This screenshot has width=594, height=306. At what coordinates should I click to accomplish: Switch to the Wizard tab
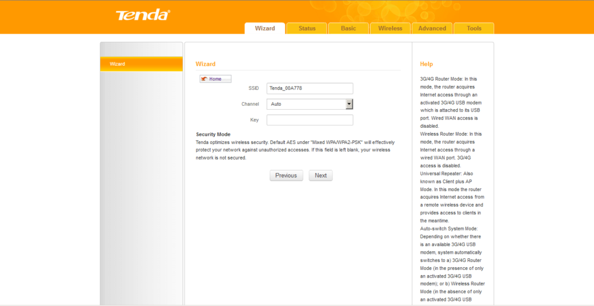coord(265,28)
